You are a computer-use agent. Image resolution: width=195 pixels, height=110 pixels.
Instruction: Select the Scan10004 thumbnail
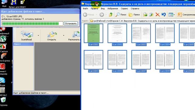click(165, 33)
